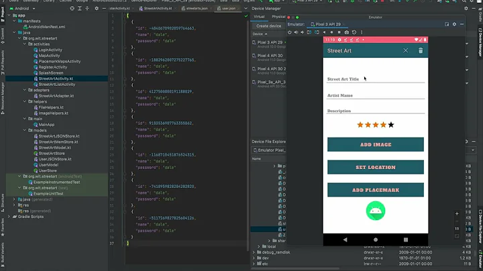Collapse the models package

coord(25,130)
